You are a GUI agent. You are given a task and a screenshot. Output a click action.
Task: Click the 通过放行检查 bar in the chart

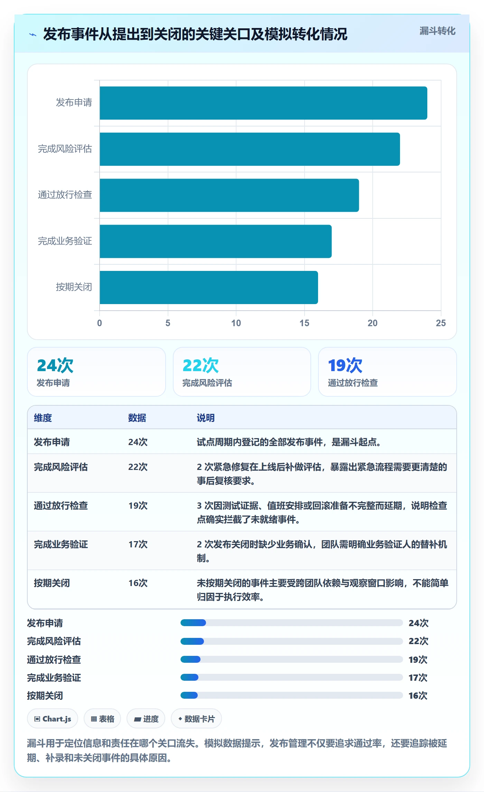[229, 195]
